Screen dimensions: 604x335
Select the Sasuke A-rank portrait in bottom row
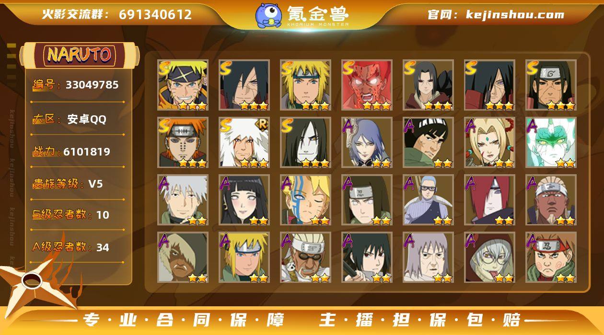click(367, 257)
